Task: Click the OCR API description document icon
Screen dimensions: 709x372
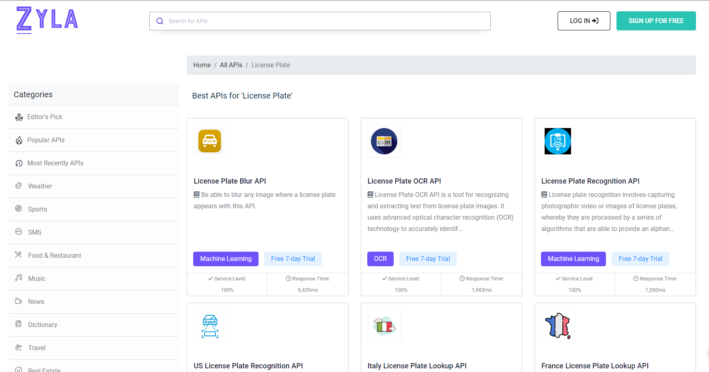Action: click(371, 195)
